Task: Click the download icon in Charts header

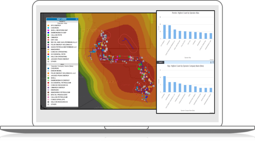Action: coord(211,62)
